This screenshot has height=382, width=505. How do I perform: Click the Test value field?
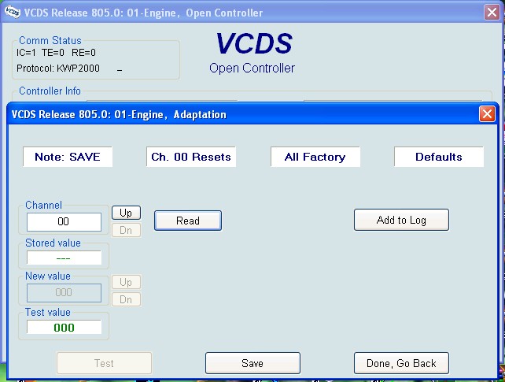click(64, 327)
